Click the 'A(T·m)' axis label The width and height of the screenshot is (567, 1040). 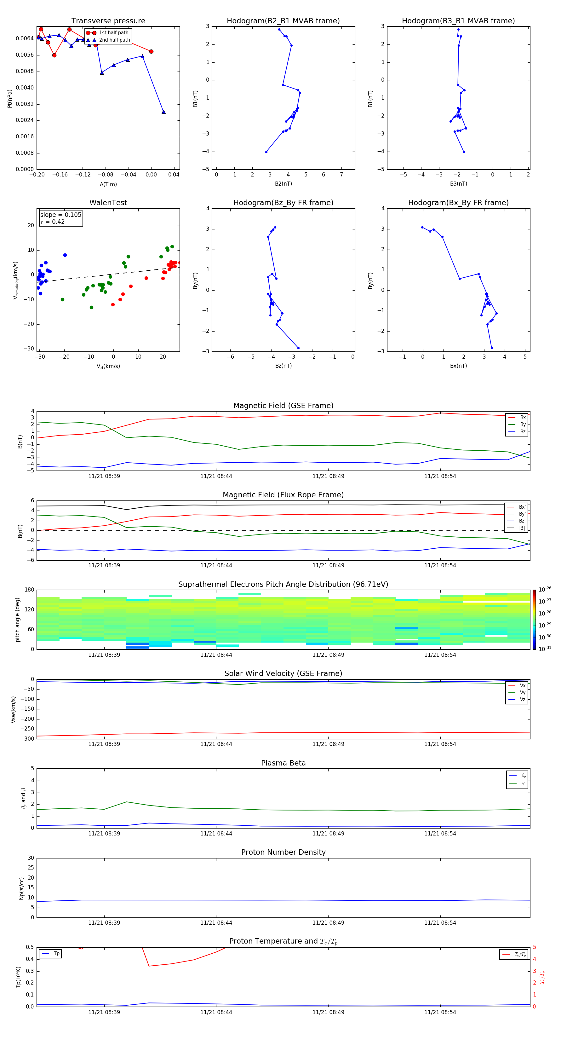coord(108,184)
